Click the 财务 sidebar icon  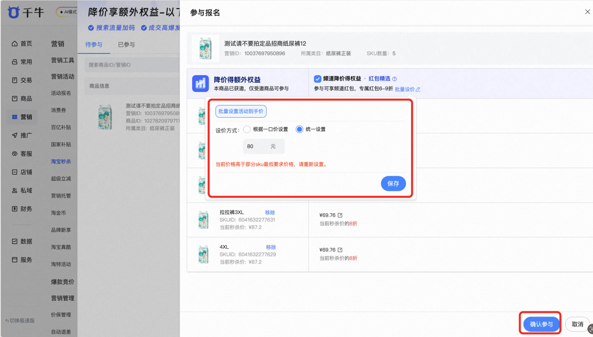tap(15, 209)
